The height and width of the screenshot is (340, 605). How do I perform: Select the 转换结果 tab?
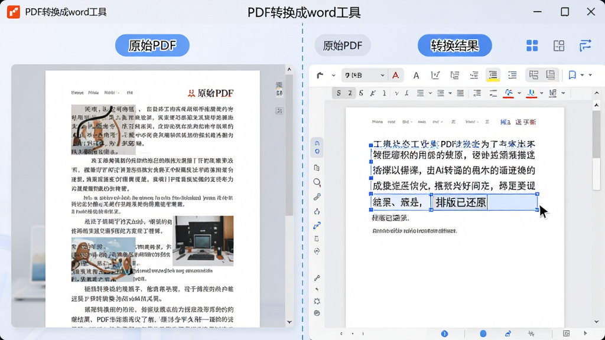pos(454,45)
